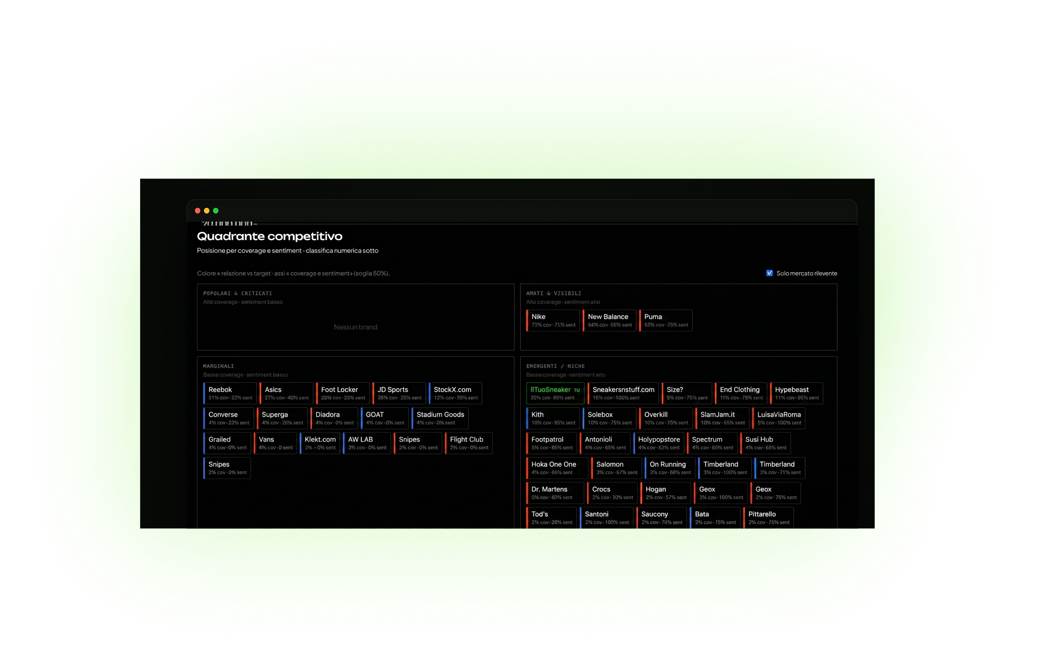Select the highlighted IlTuoSneaker chip
Screen dimensions: 1044x667
[555, 393]
